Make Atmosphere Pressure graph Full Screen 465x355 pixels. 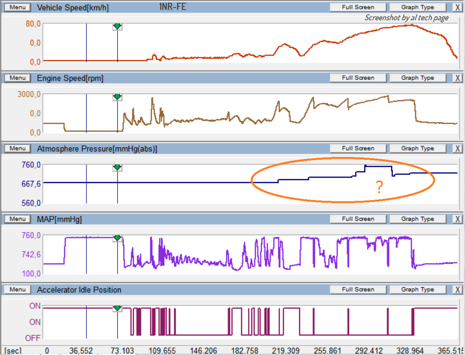[358, 148]
